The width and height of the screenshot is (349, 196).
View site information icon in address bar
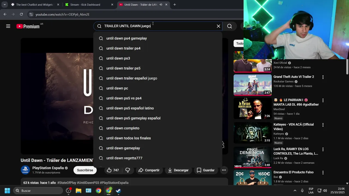[x=31, y=14]
